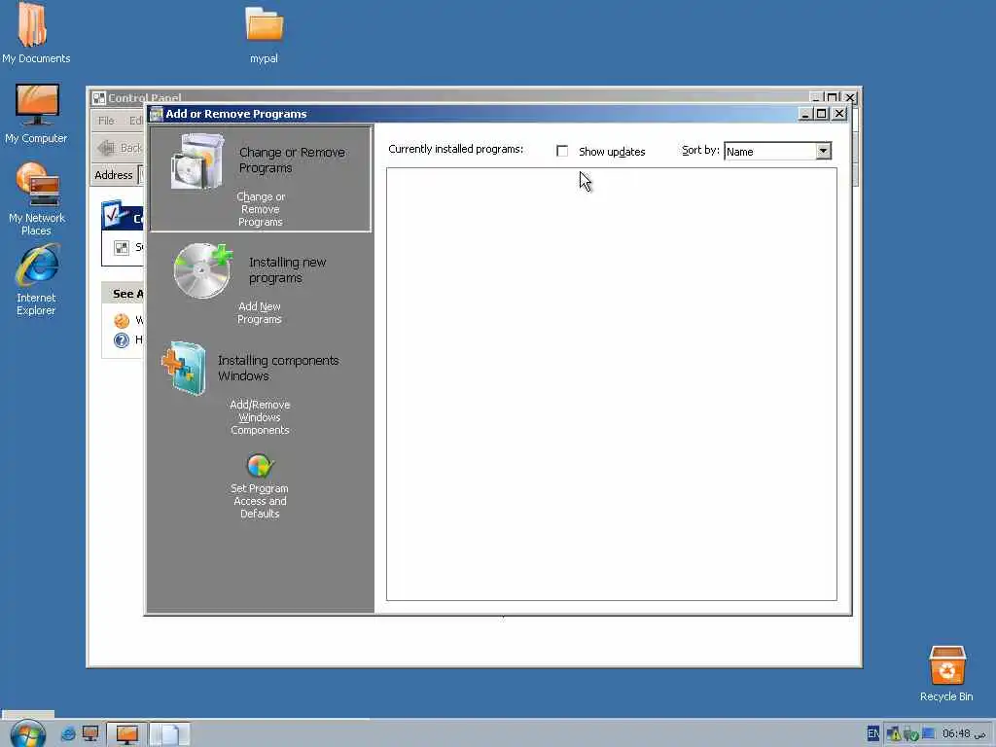This screenshot has height=747, width=996.
Task: Minimize the Add or Remove Programs window
Action: pos(805,114)
